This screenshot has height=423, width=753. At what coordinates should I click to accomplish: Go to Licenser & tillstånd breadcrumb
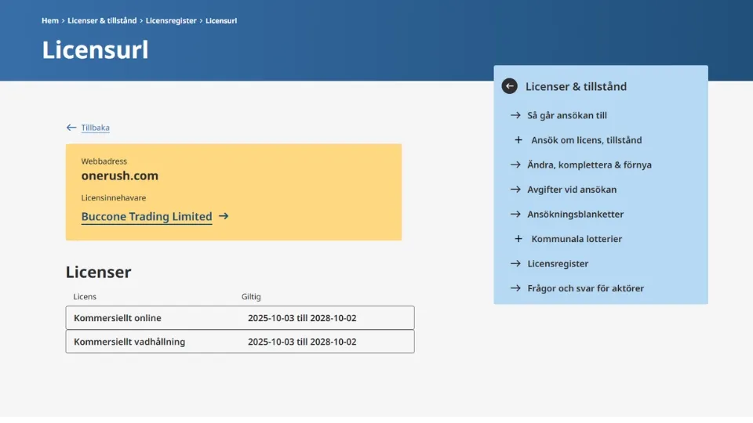[x=102, y=20]
